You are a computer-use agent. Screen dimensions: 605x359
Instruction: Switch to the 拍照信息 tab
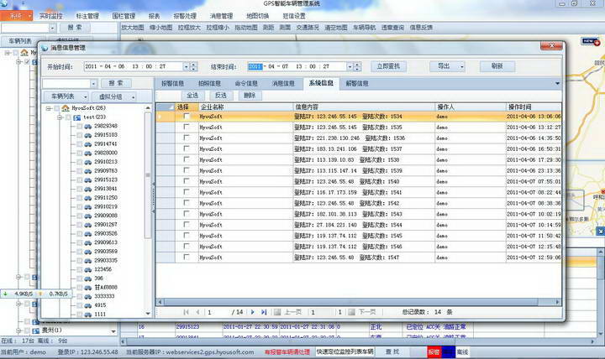point(209,84)
